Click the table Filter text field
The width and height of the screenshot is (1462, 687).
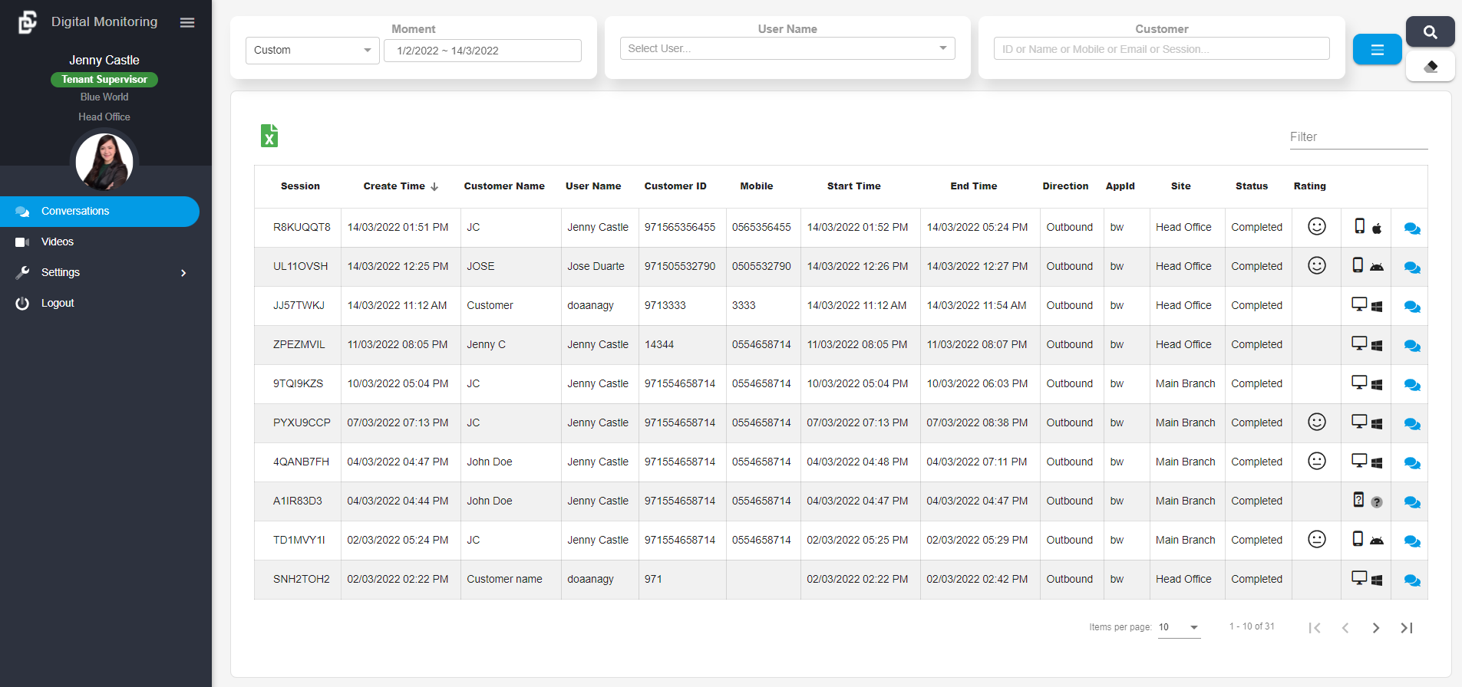click(x=1358, y=137)
